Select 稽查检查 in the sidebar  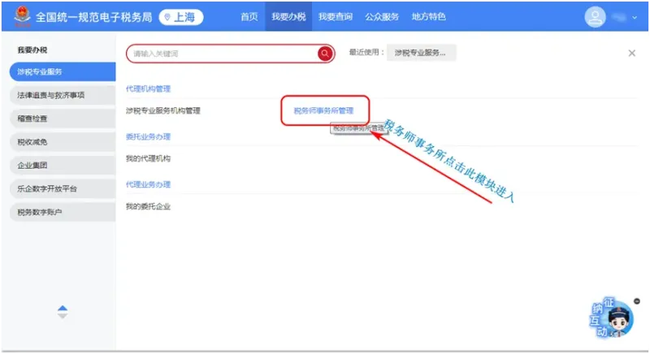tap(63, 119)
